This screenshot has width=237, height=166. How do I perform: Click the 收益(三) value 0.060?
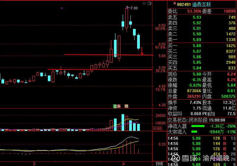pyautogui.click(x=196, y=114)
